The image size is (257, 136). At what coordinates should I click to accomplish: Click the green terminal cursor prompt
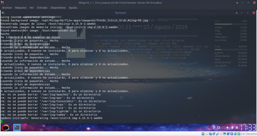[2, 121]
